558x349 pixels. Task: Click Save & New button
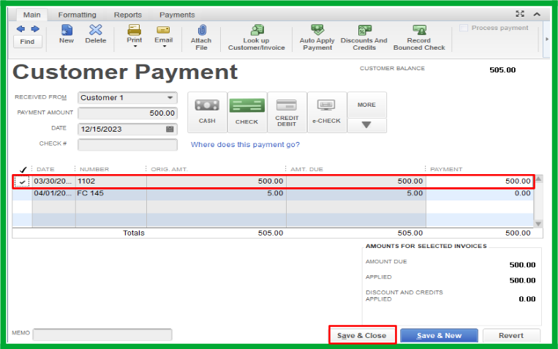(x=439, y=336)
